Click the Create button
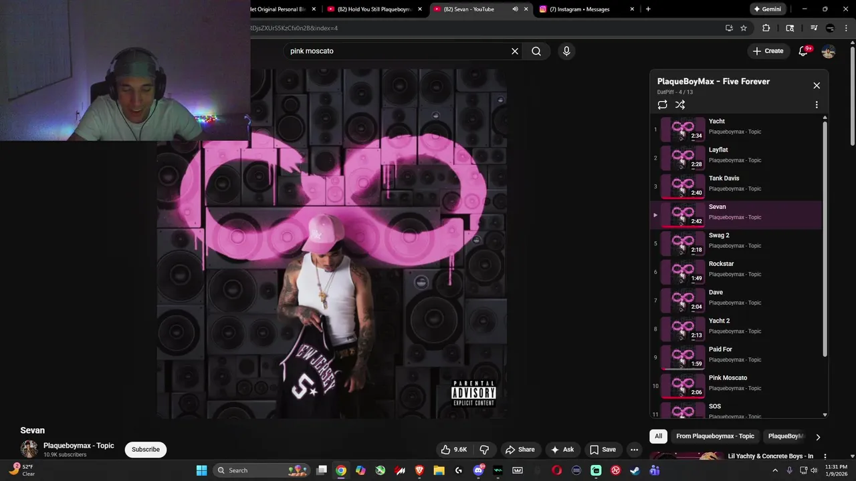856x481 pixels. (768, 51)
